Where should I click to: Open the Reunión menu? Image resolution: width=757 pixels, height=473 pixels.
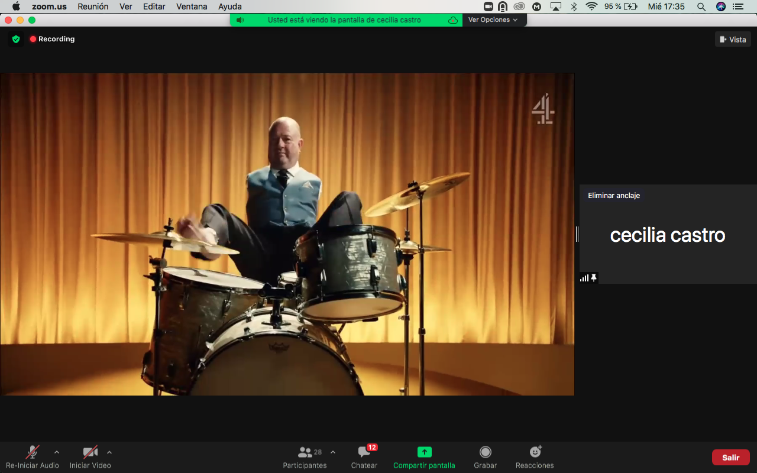click(93, 7)
